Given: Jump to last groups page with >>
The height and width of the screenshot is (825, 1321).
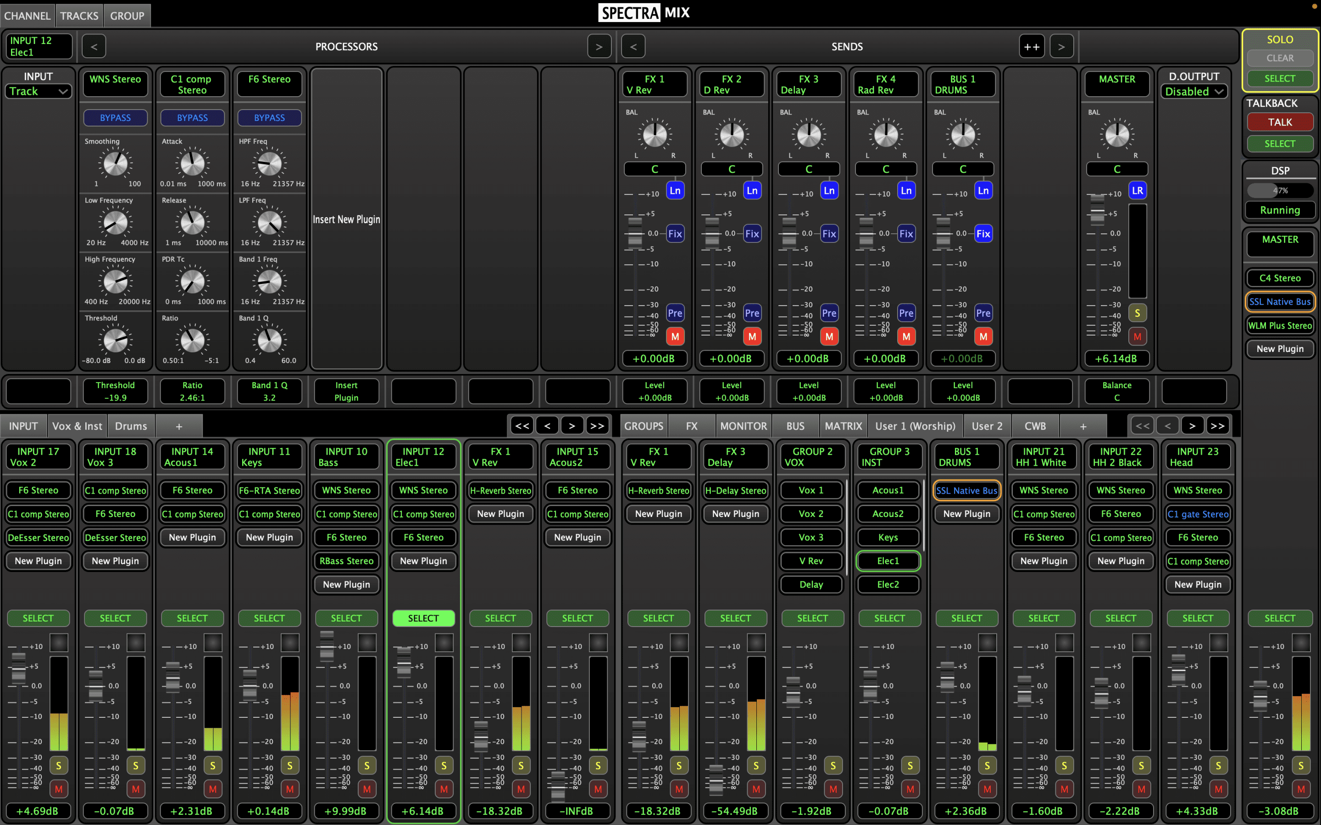Looking at the screenshot, I should tap(1217, 426).
